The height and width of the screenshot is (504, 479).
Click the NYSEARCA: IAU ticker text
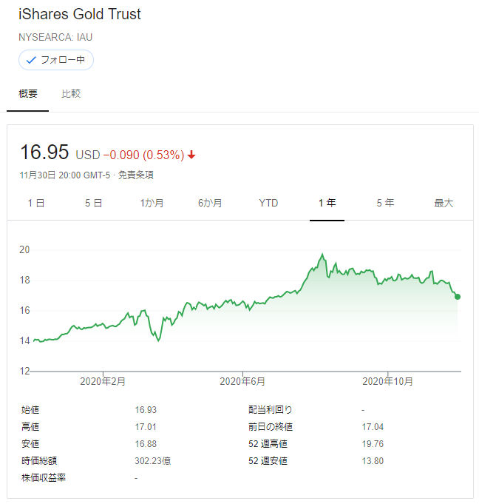(x=55, y=37)
